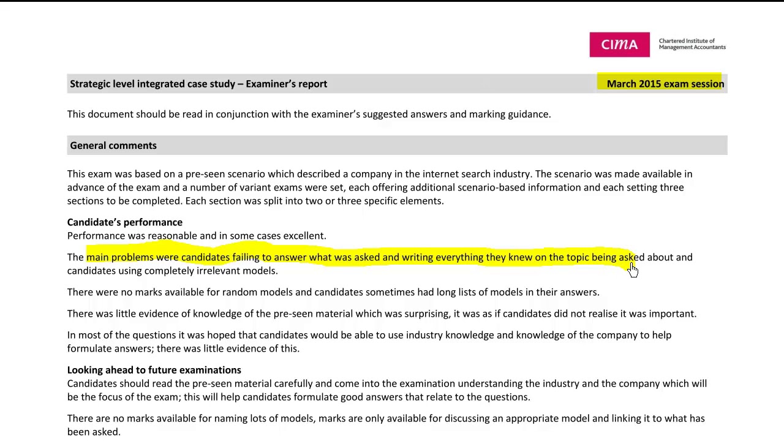Image resolution: width=784 pixels, height=441 pixels.
Task: Click the red CIMA logo
Action: [x=619, y=45]
